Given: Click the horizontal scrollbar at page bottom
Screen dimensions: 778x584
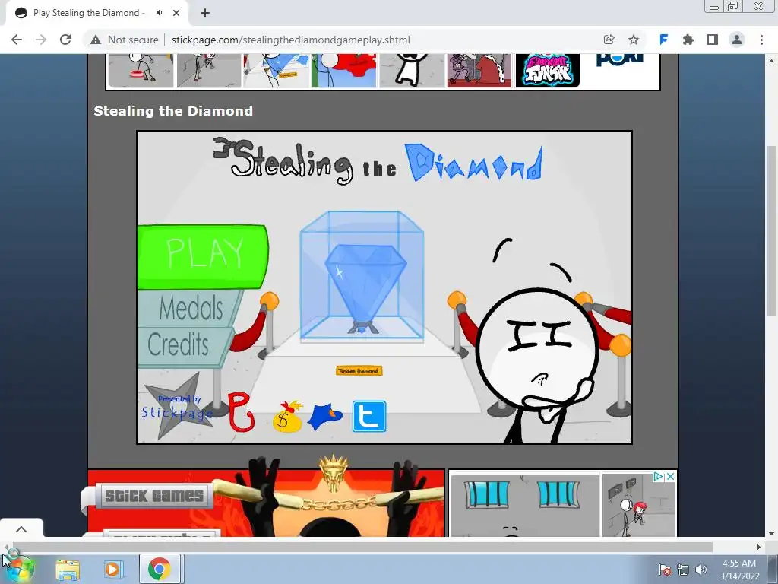Looking at the screenshot, I should click(x=361, y=547).
